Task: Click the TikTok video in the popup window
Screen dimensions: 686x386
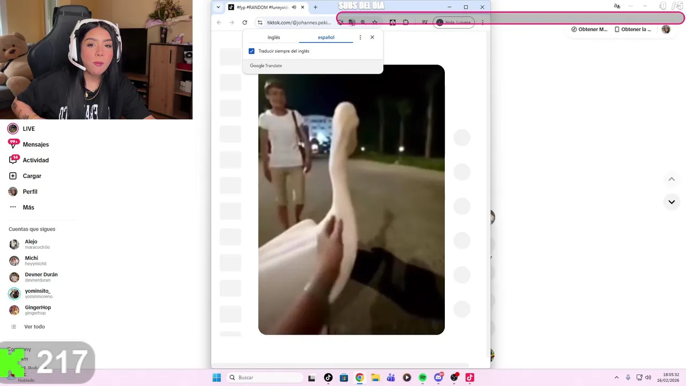Action: [x=352, y=199]
